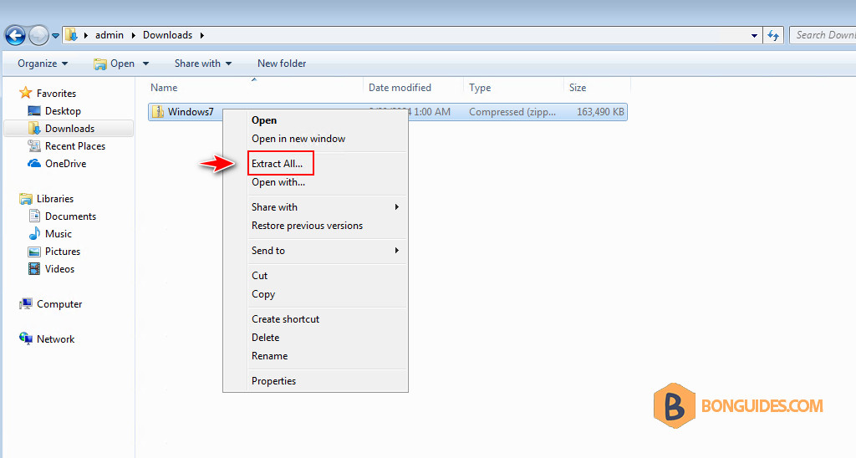Expand the chevron before admin breadcrumb
This screenshot has height=458, width=856.
[86, 35]
